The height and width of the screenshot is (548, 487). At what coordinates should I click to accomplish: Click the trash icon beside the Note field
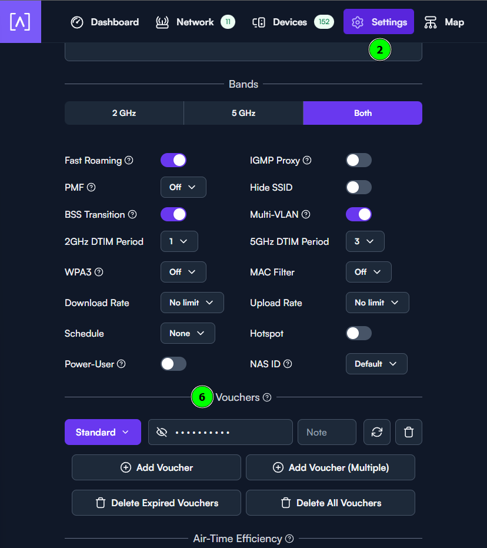point(409,432)
